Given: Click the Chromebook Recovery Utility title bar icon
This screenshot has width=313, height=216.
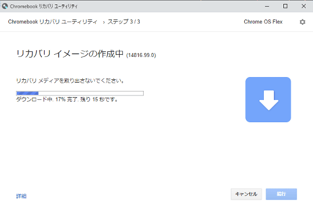Looking at the screenshot, I should click(5, 6).
